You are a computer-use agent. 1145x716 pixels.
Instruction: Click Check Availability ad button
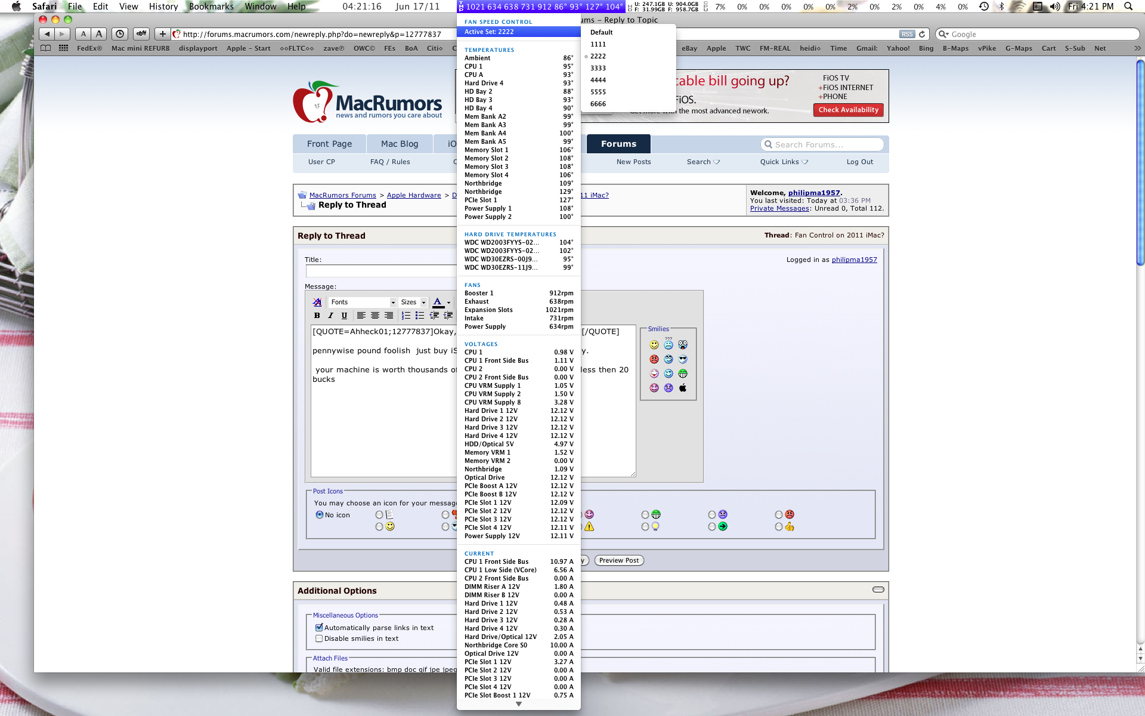click(848, 110)
